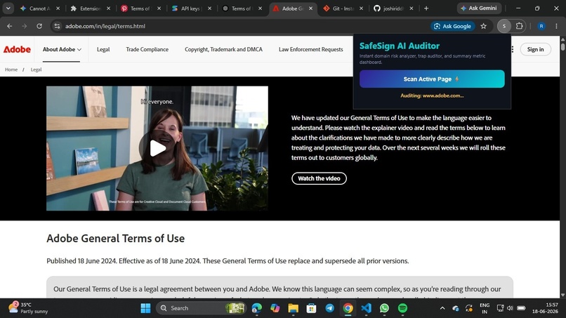Click the address bar URL adobe.com/in/legal/terms.html
The height and width of the screenshot is (318, 566).
tap(105, 26)
